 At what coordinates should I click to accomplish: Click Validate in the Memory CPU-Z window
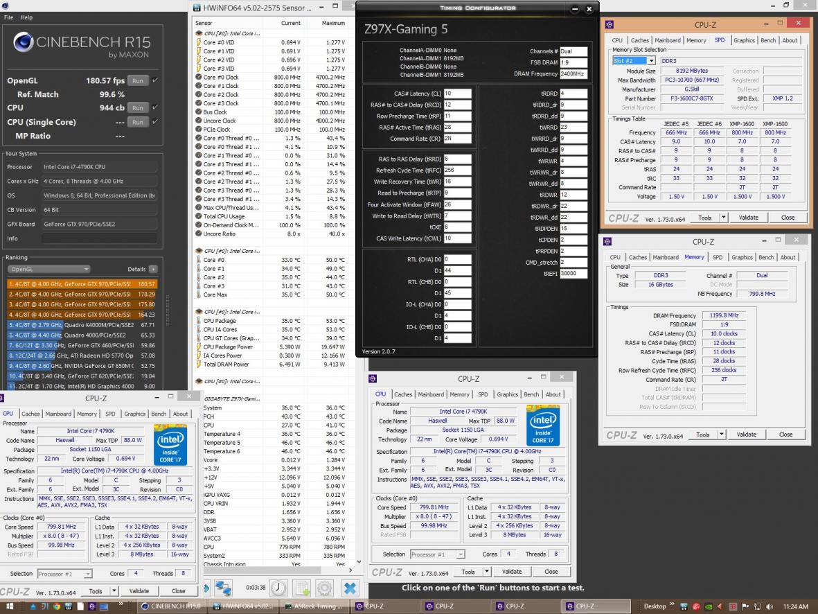[x=746, y=435]
